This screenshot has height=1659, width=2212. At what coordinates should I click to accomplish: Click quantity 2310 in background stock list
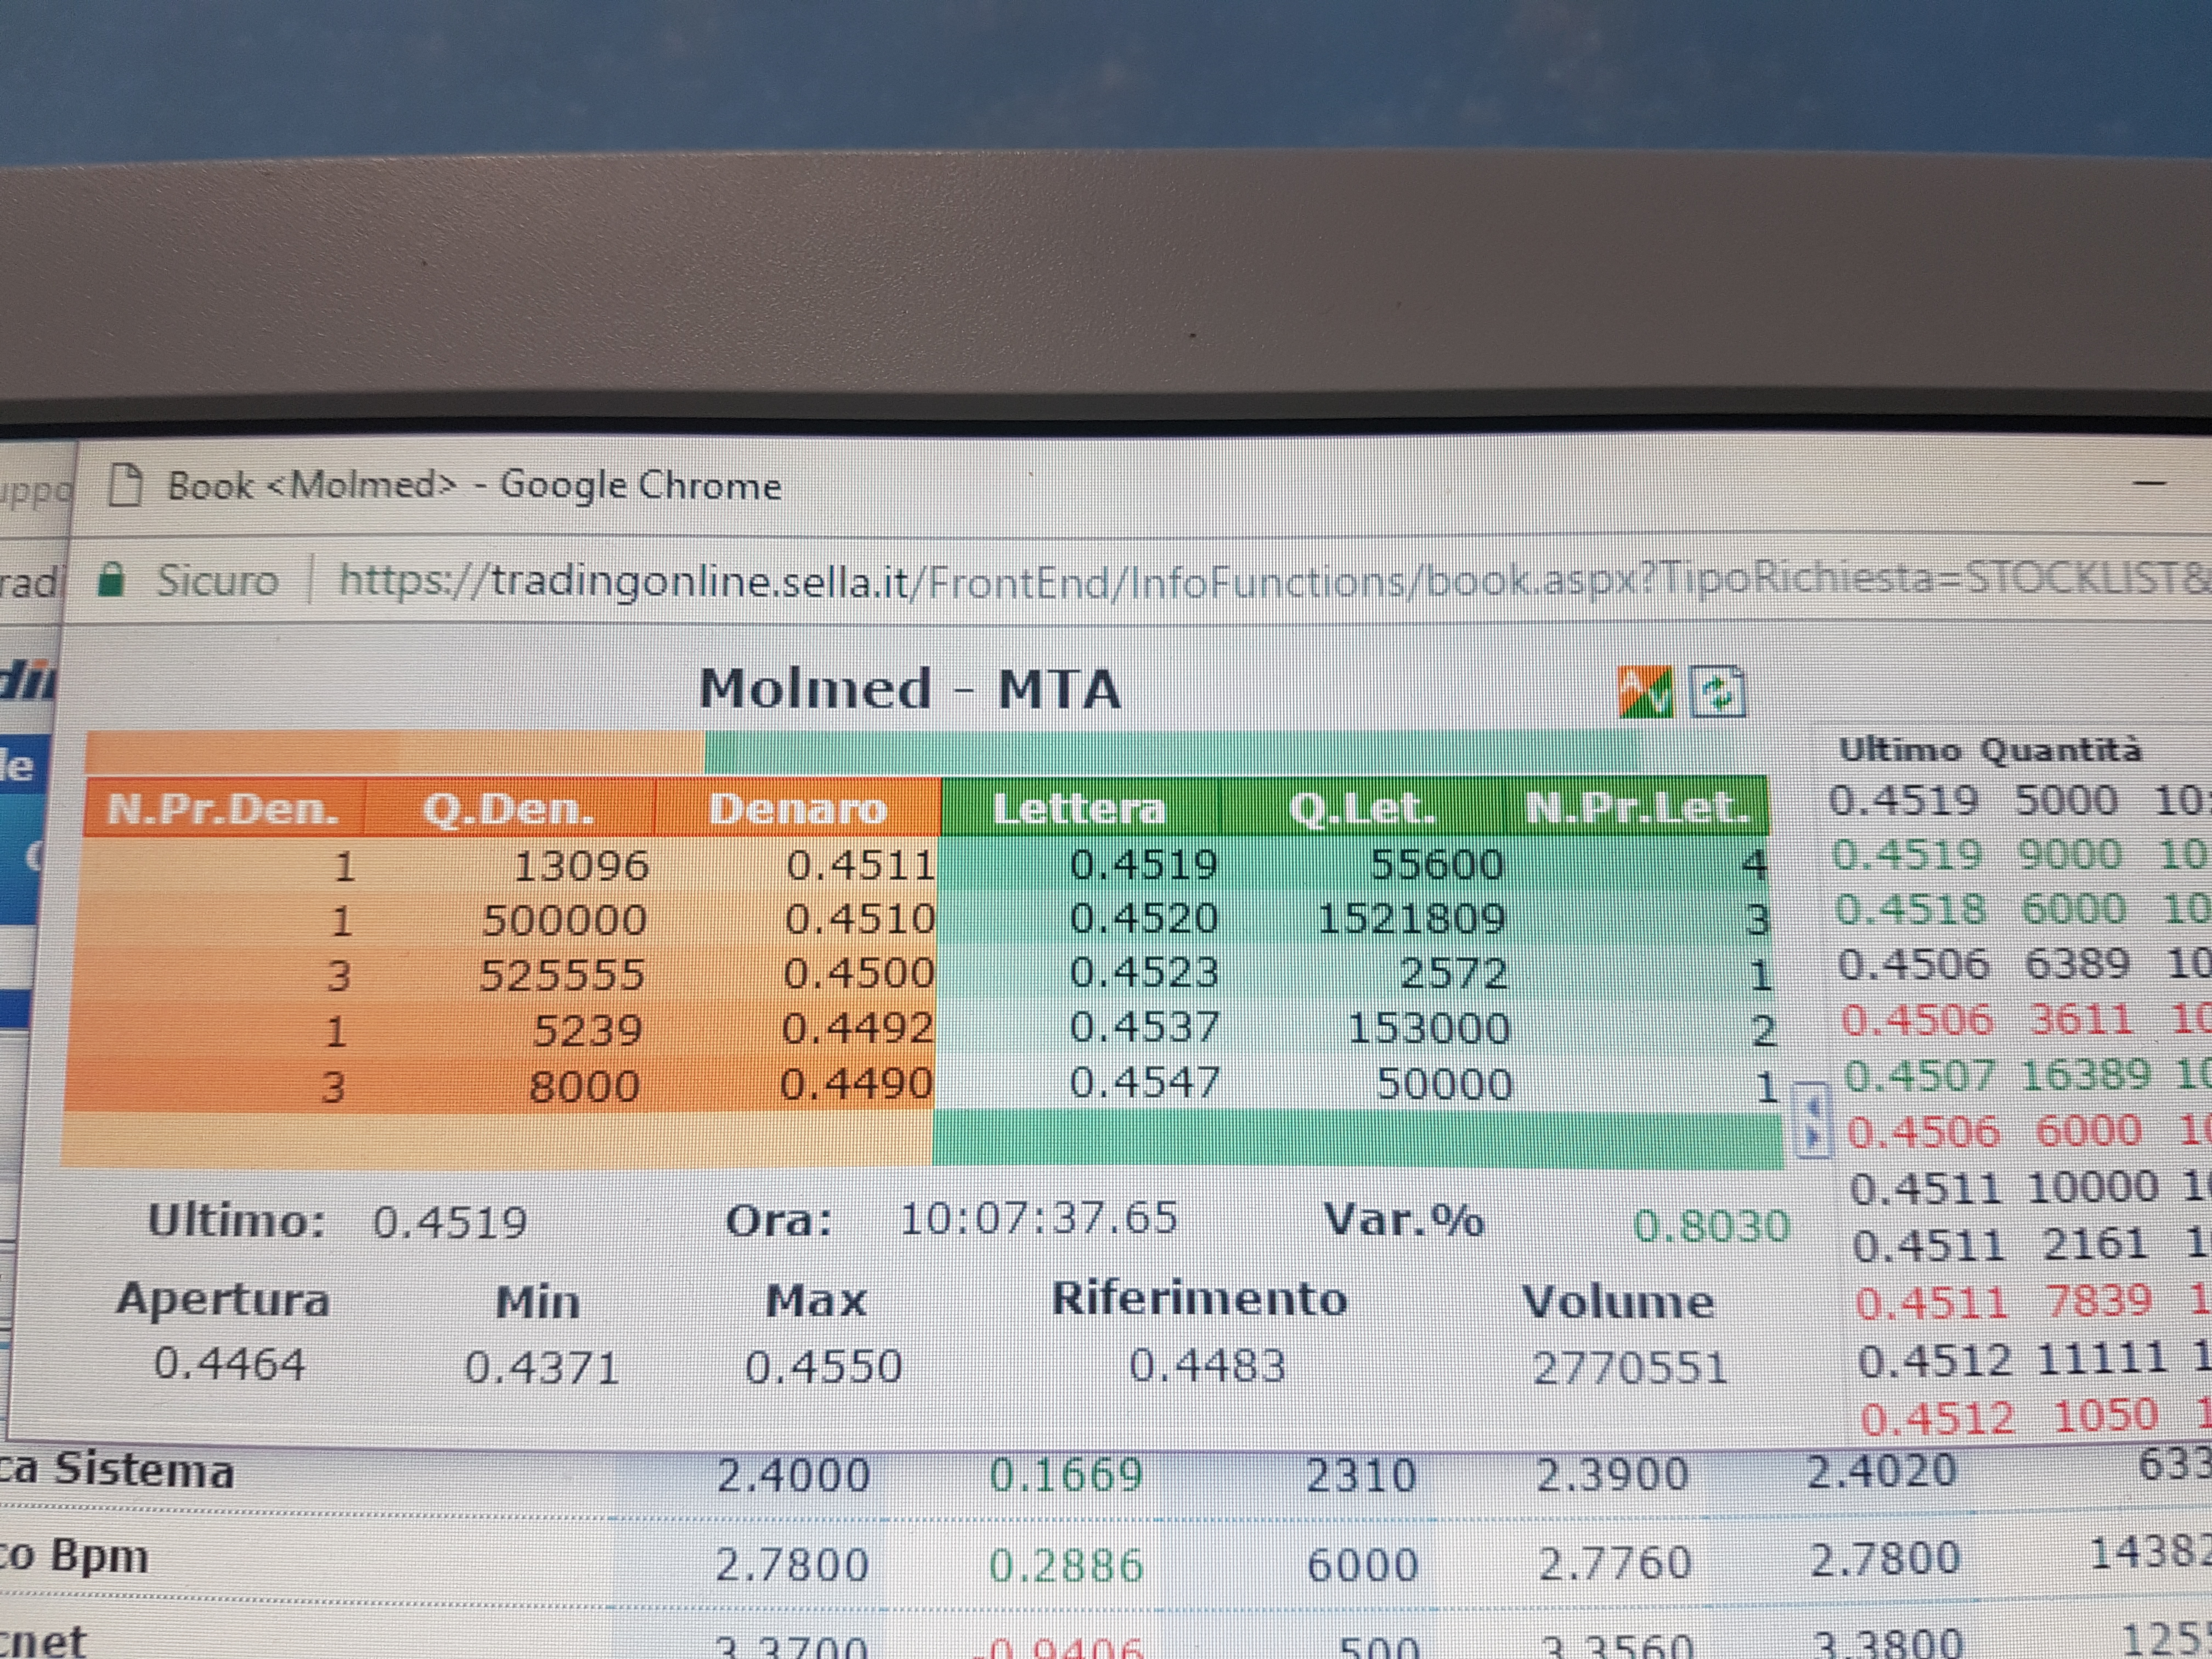click(1361, 1475)
